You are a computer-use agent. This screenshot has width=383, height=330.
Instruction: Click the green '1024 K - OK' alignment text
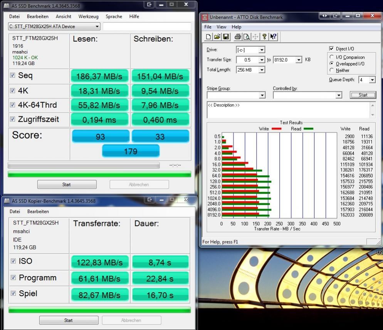(25, 58)
